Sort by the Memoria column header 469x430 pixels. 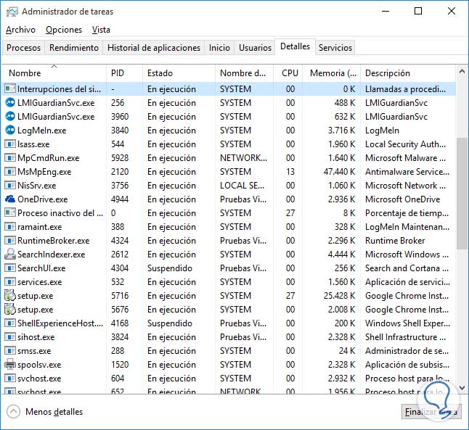(332, 73)
